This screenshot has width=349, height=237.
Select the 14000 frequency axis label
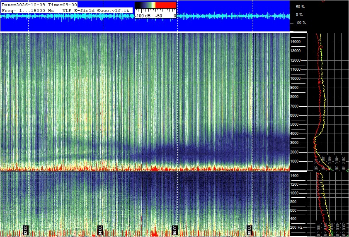pos(296,42)
